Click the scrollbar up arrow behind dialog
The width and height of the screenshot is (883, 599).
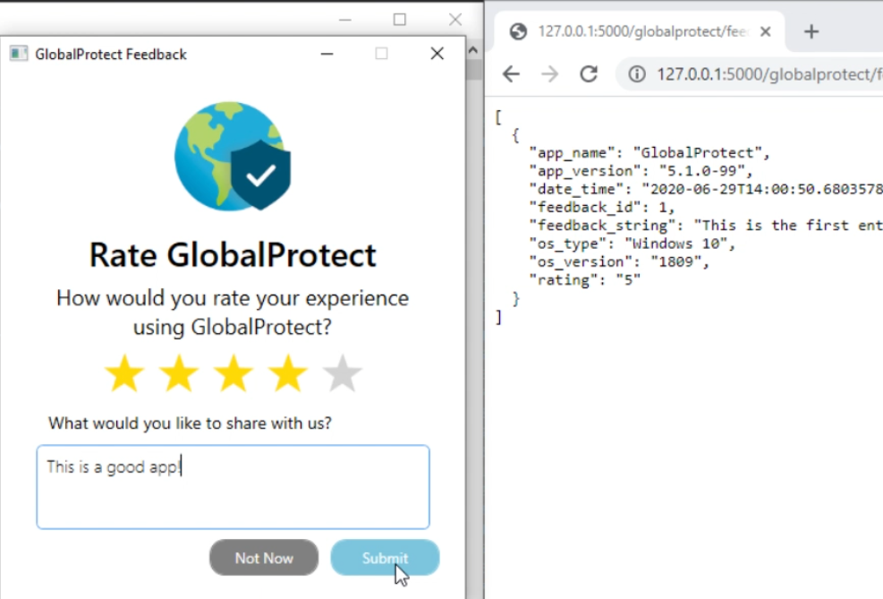474,51
